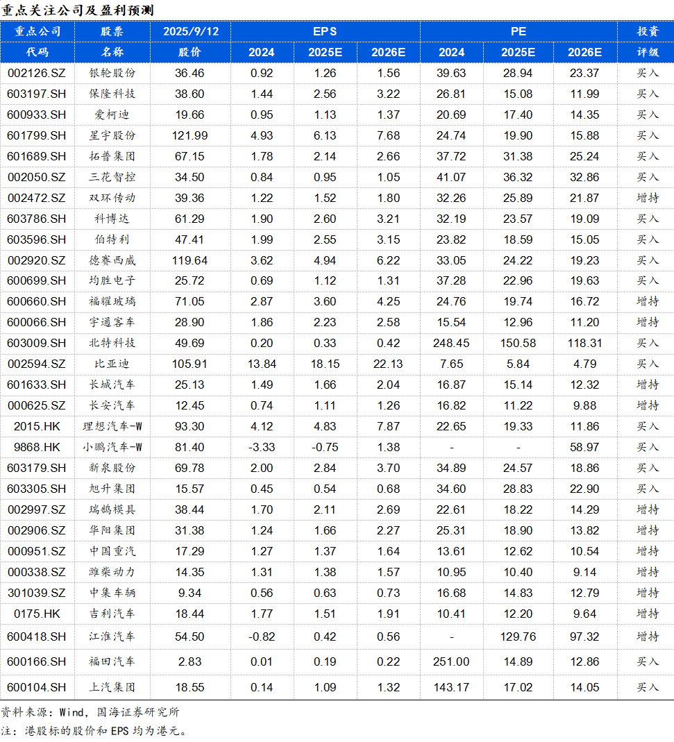Select the 2025/9/12 date header

click(x=191, y=32)
